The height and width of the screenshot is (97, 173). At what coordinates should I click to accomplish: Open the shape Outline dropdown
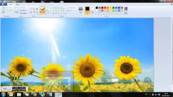point(72,8)
